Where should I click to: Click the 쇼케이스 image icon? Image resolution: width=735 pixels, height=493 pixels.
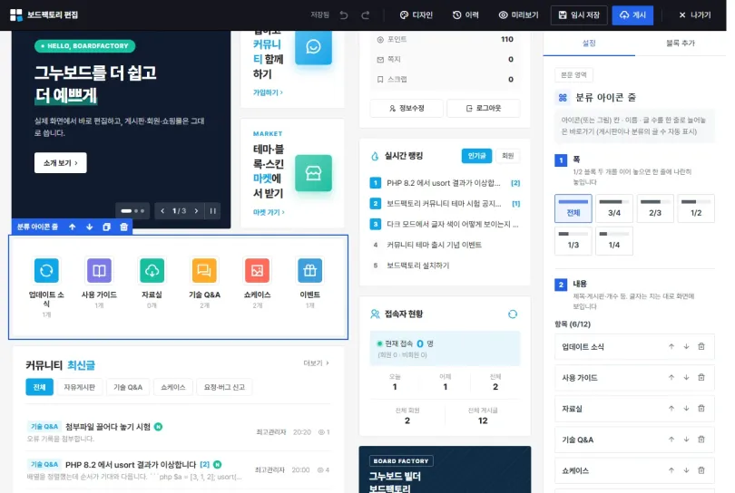258,270
